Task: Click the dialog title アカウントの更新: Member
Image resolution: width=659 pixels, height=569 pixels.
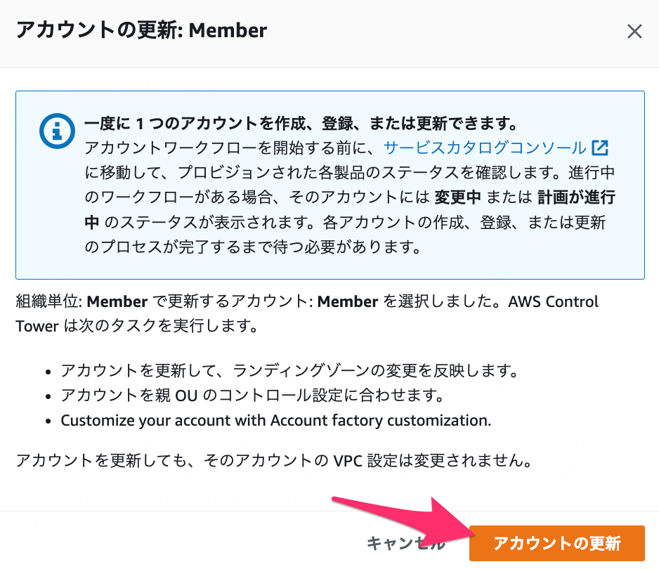Action: click(x=141, y=30)
